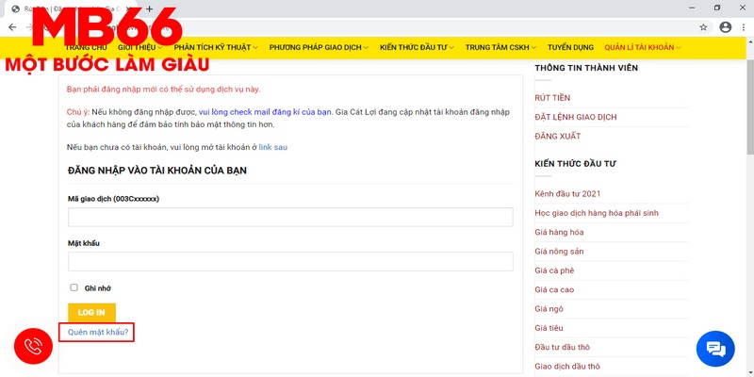Image resolution: width=754 pixels, height=377 pixels.
Task: Click ĐĂNG XUẤT in the sidebar
Action: tap(558, 137)
